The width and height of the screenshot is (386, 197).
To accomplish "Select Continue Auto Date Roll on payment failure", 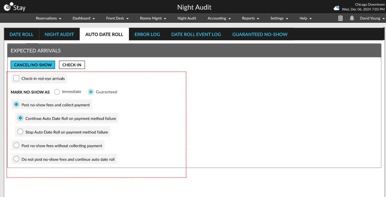I will [x=21, y=118].
